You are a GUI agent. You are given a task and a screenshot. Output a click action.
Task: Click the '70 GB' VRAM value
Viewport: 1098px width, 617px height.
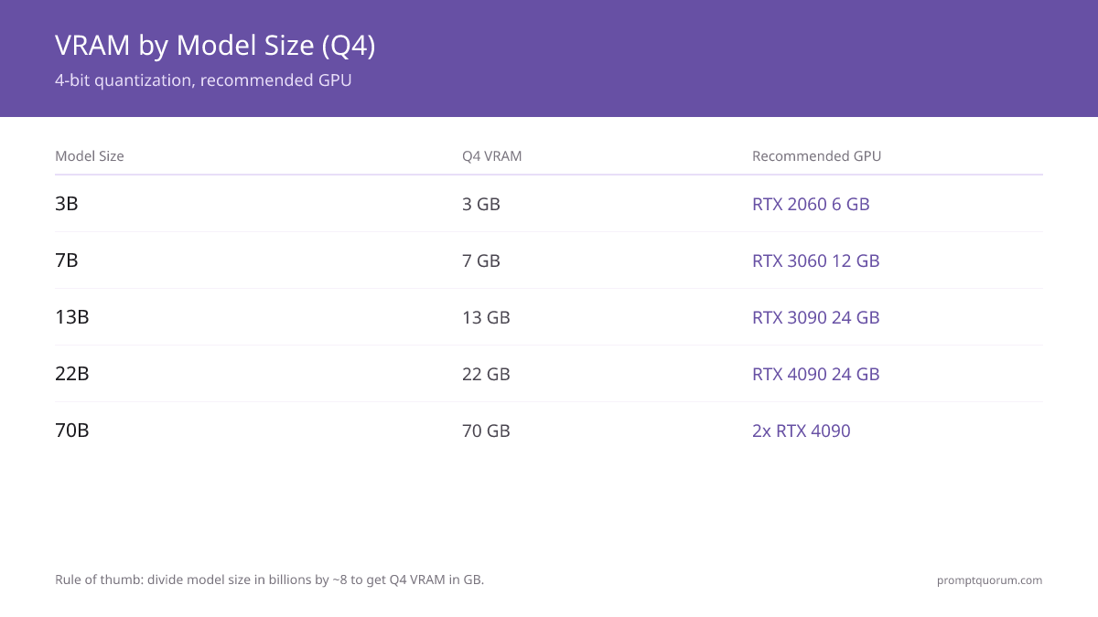(x=486, y=431)
